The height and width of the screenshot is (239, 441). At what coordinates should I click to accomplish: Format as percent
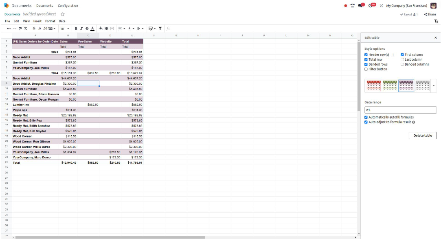[x=34, y=29]
